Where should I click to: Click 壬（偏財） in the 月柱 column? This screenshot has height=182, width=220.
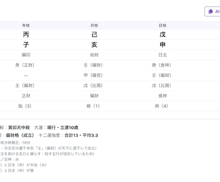click(93, 65)
